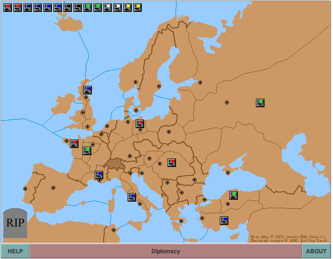Pick the Turkish army piece from the palette
Screen dimensions: 333x259
(x=137, y=8)
